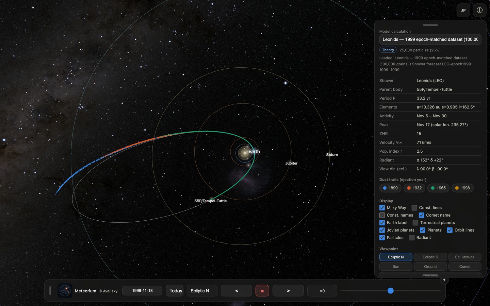Click the Elements value starting "a=10.326 au"

pyautogui.click(x=446, y=107)
